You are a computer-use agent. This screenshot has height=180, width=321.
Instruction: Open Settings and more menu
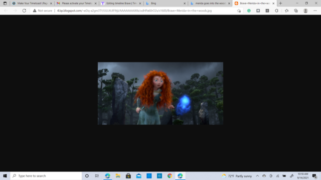coord(315,10)
